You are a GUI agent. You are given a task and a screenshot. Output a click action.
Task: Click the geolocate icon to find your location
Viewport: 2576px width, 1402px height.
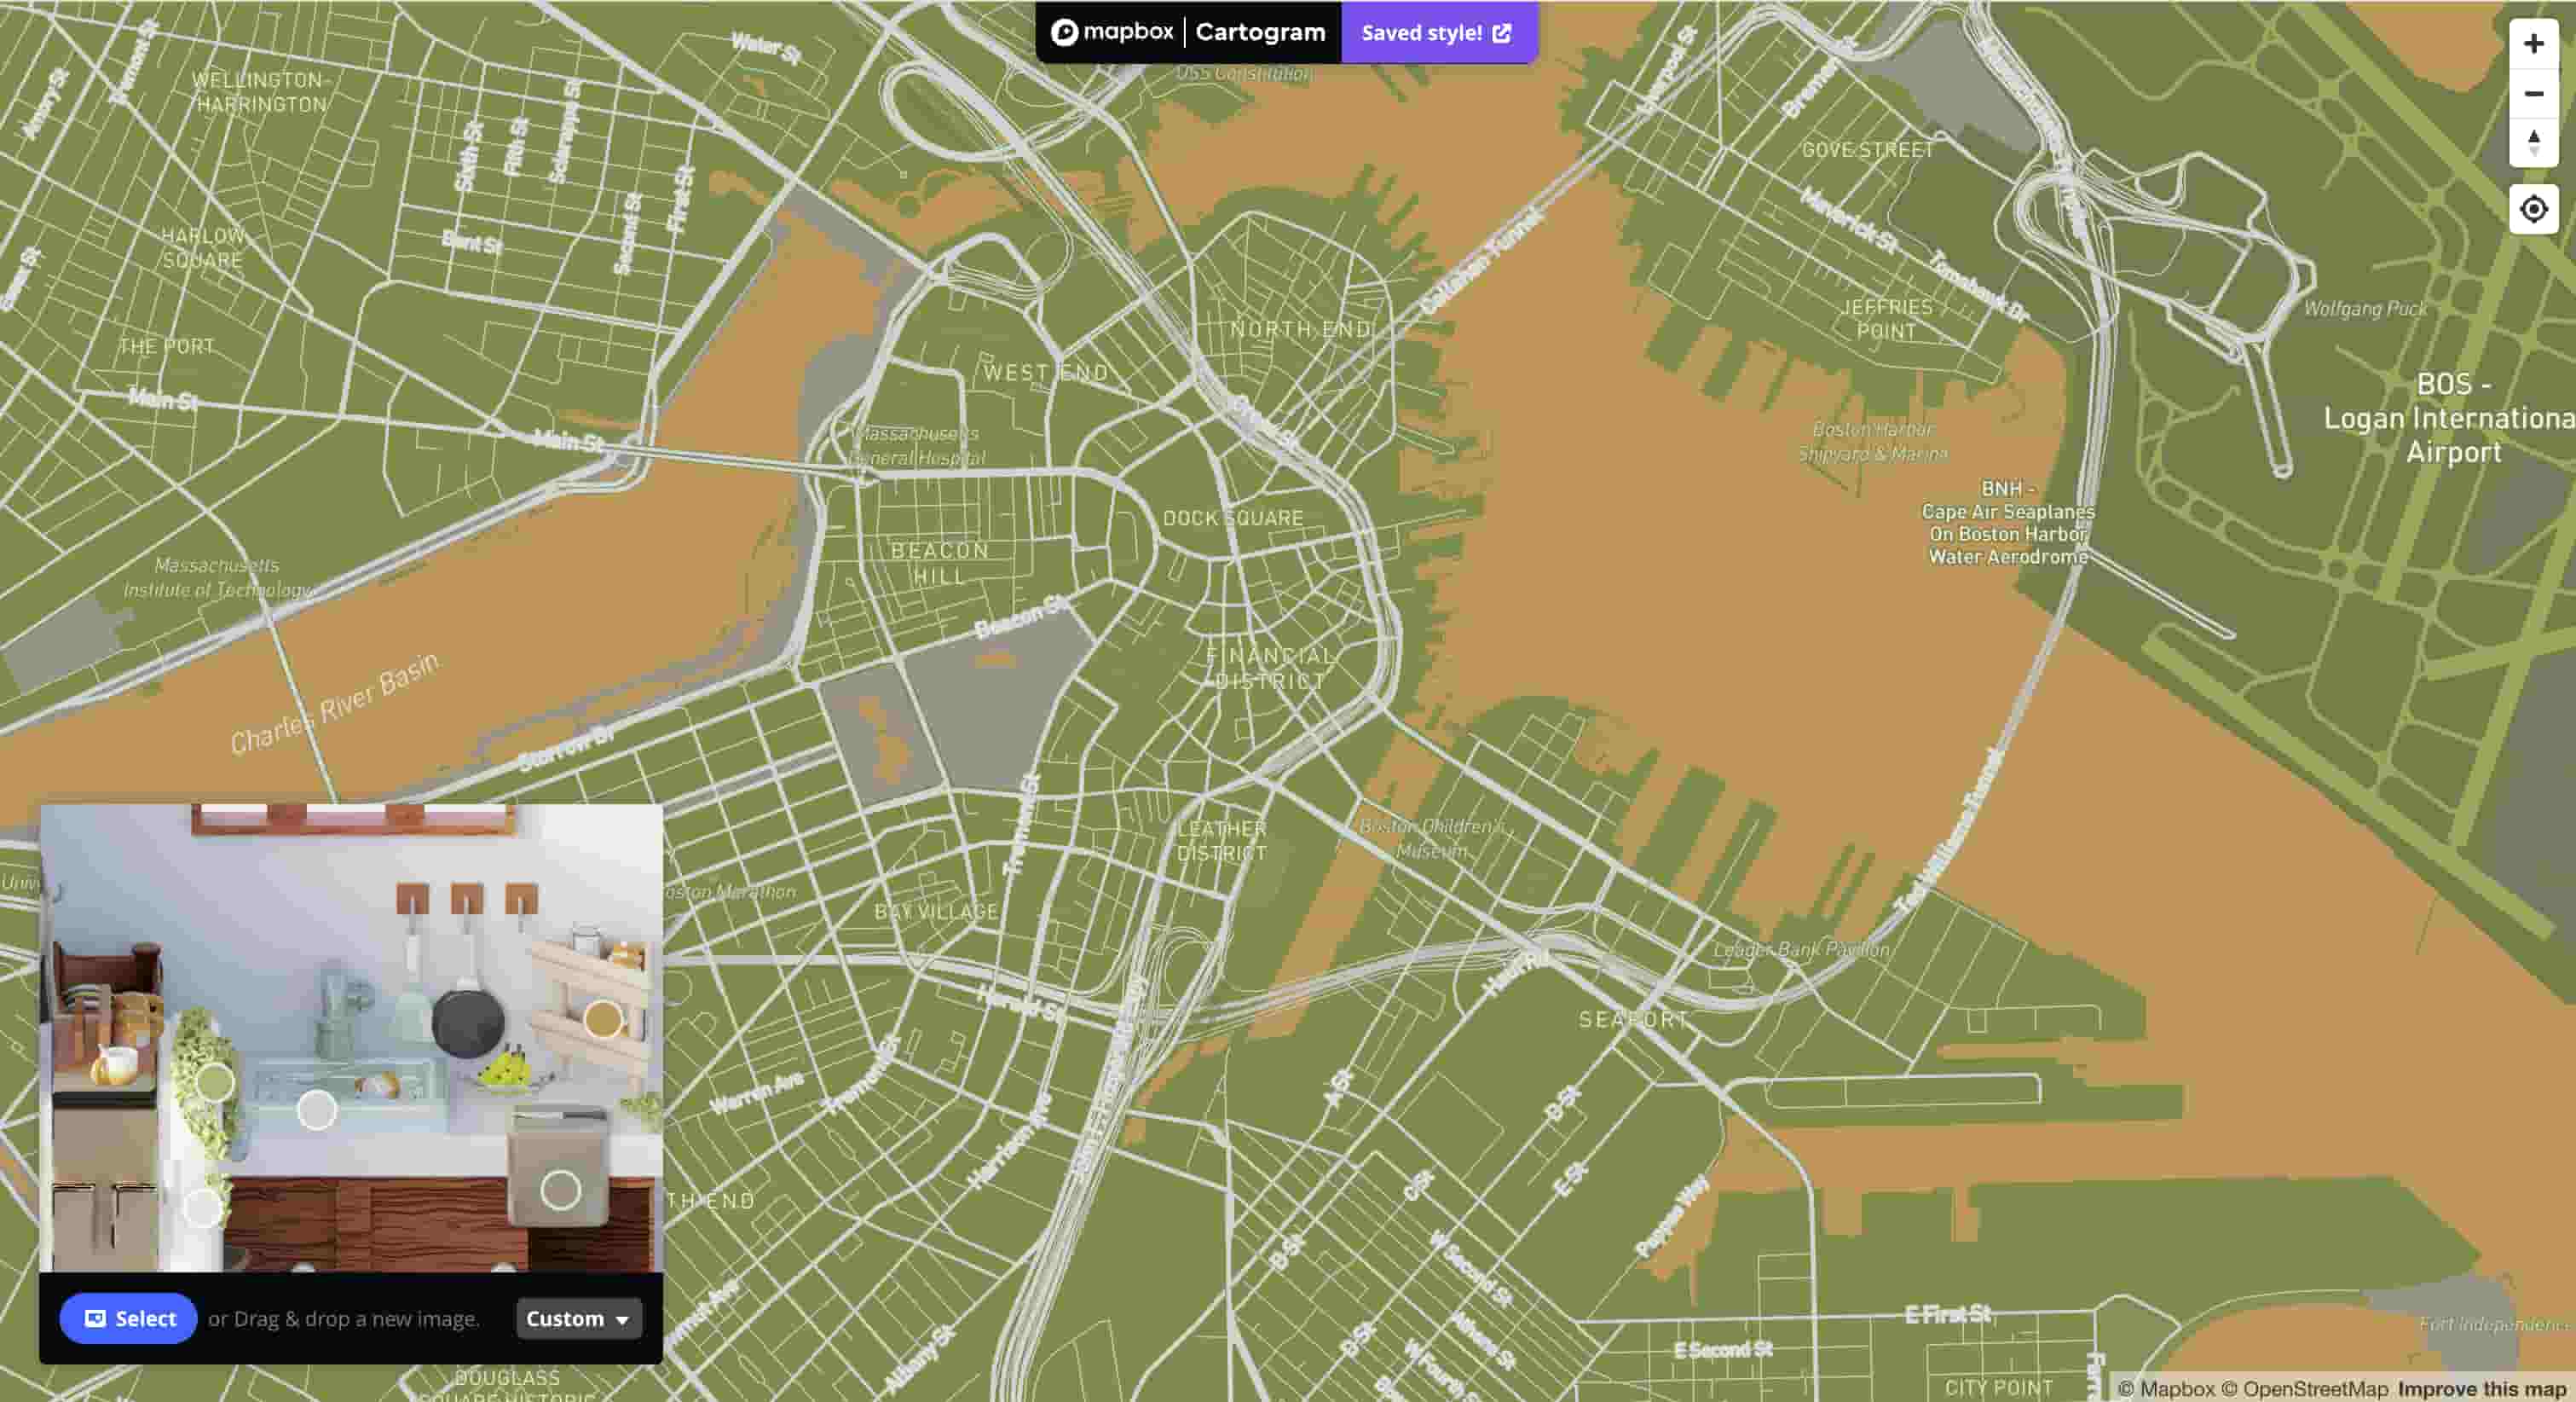point(2535,209)
